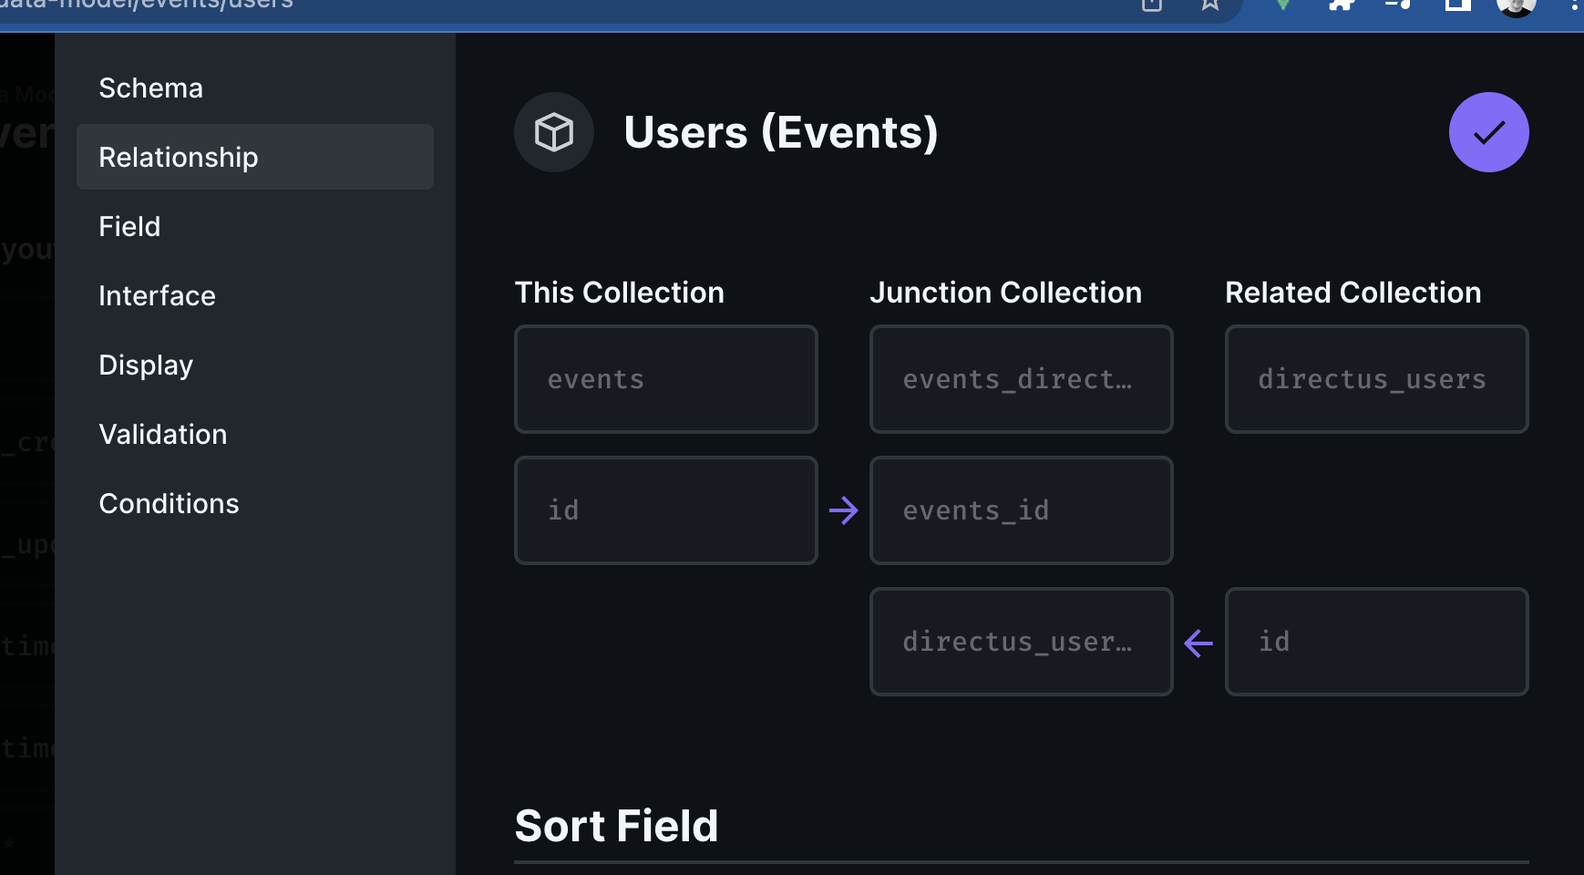
Task: Click the share page icon in address bar
Action: (1152, 4)
